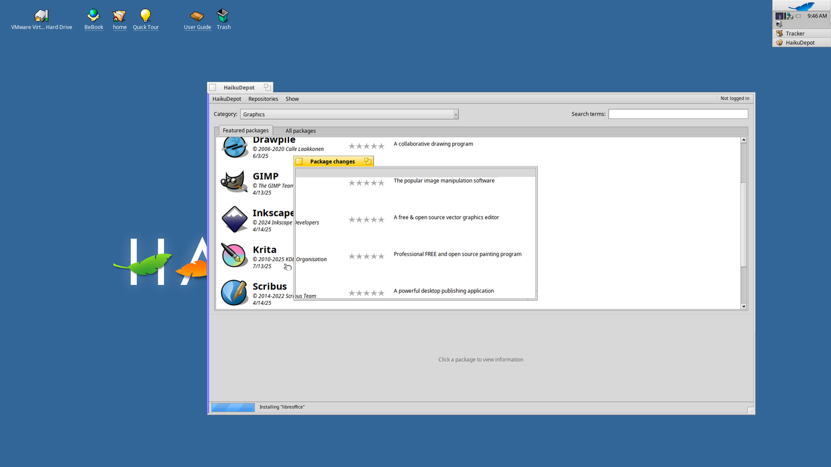
Task: Click the Inkscape mountain icon
Action: pyautogui.click(x=234, y=219)
